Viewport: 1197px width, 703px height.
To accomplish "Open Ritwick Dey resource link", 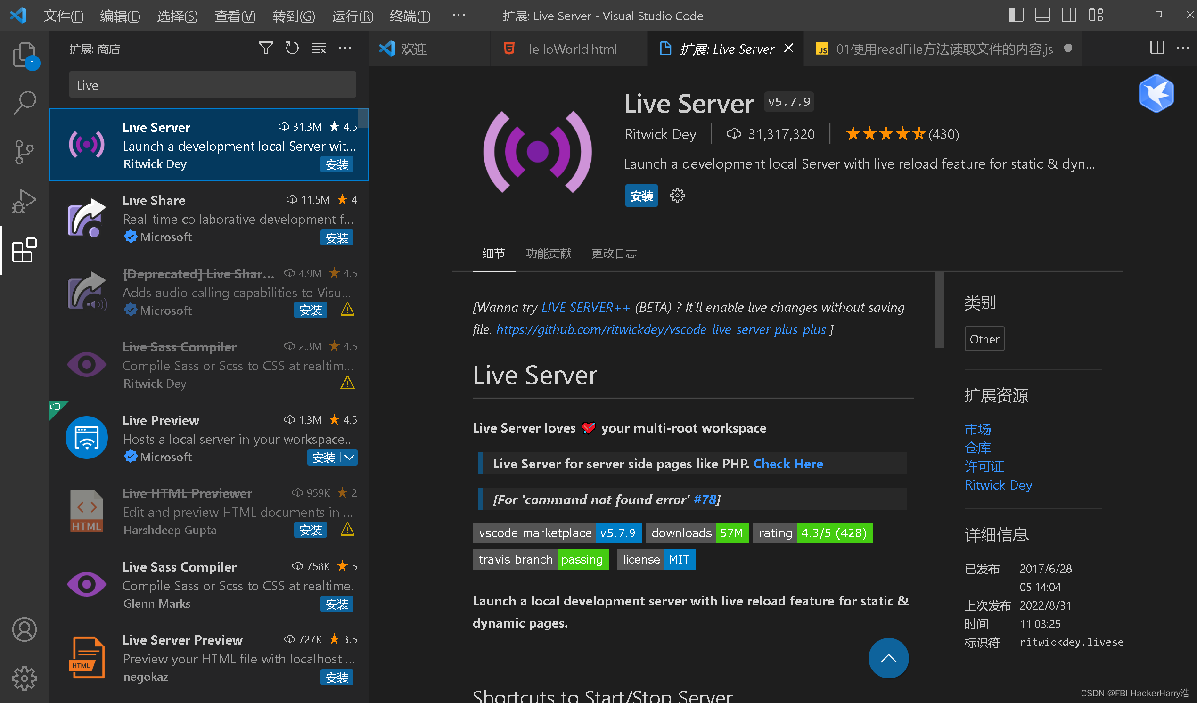I will point(999,485).
